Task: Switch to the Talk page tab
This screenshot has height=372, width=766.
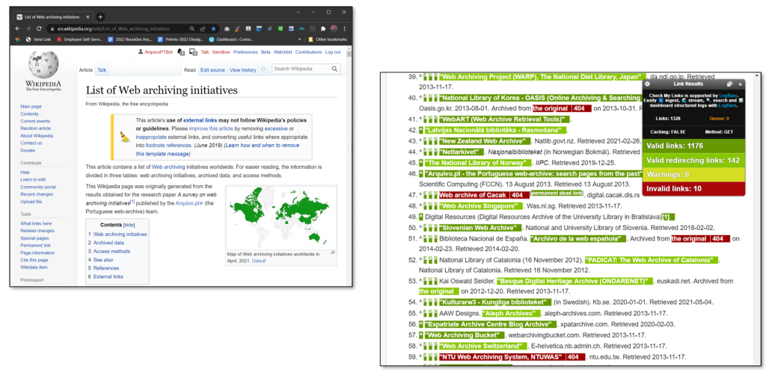Action: click(x=102, y=69)
